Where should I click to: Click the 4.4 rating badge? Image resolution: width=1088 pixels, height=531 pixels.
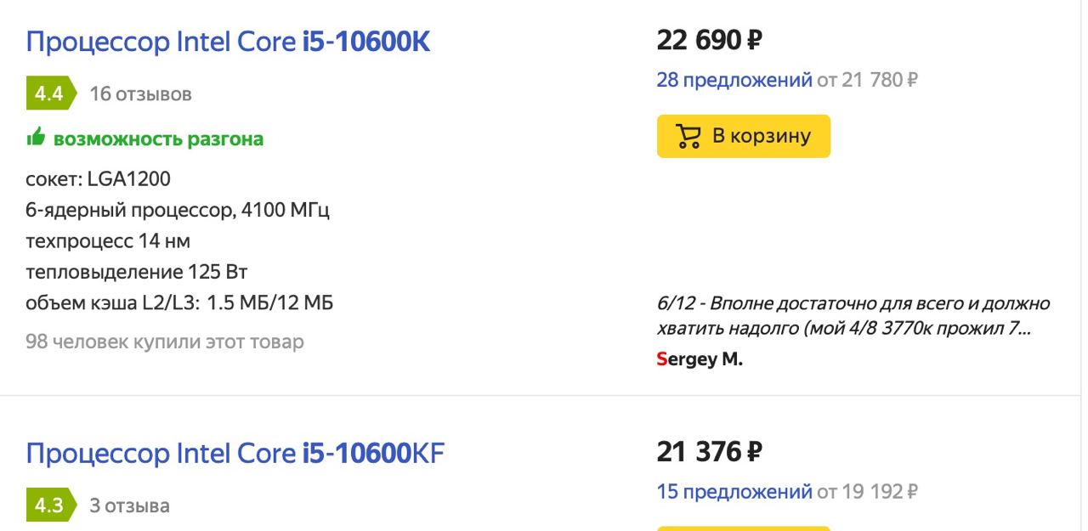(50, 93)
